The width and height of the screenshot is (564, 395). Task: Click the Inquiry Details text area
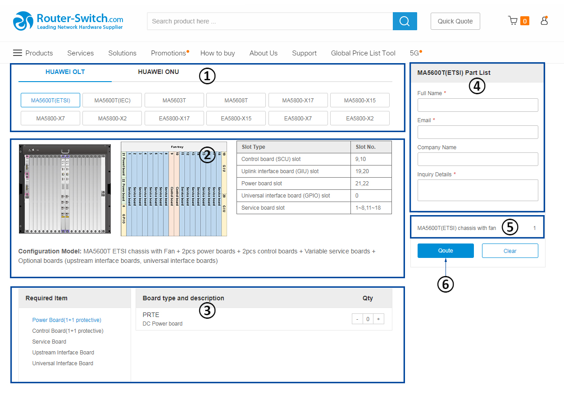478,190
